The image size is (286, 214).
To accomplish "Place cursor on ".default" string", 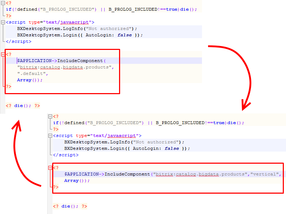I will [32, 73].
